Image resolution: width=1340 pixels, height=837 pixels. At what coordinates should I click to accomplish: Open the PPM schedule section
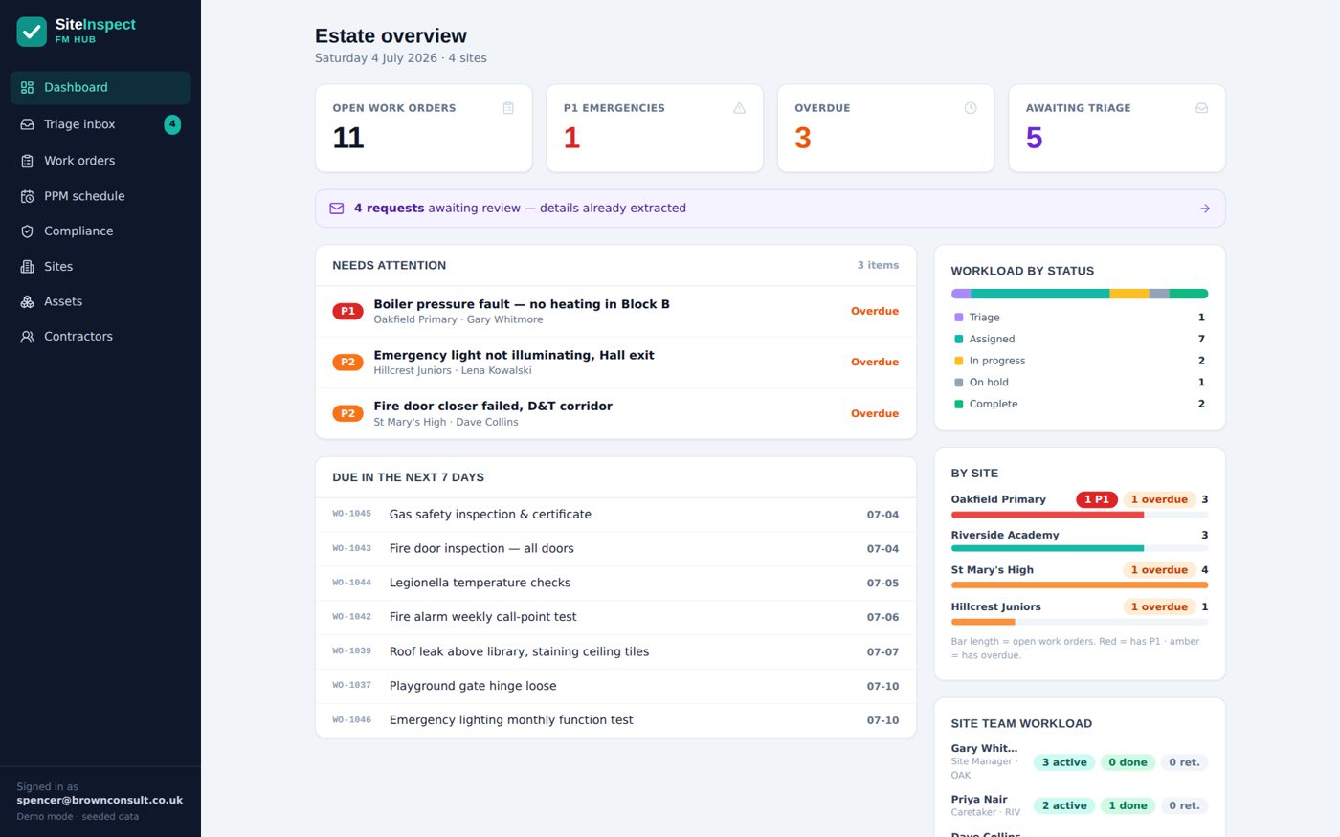100,196
